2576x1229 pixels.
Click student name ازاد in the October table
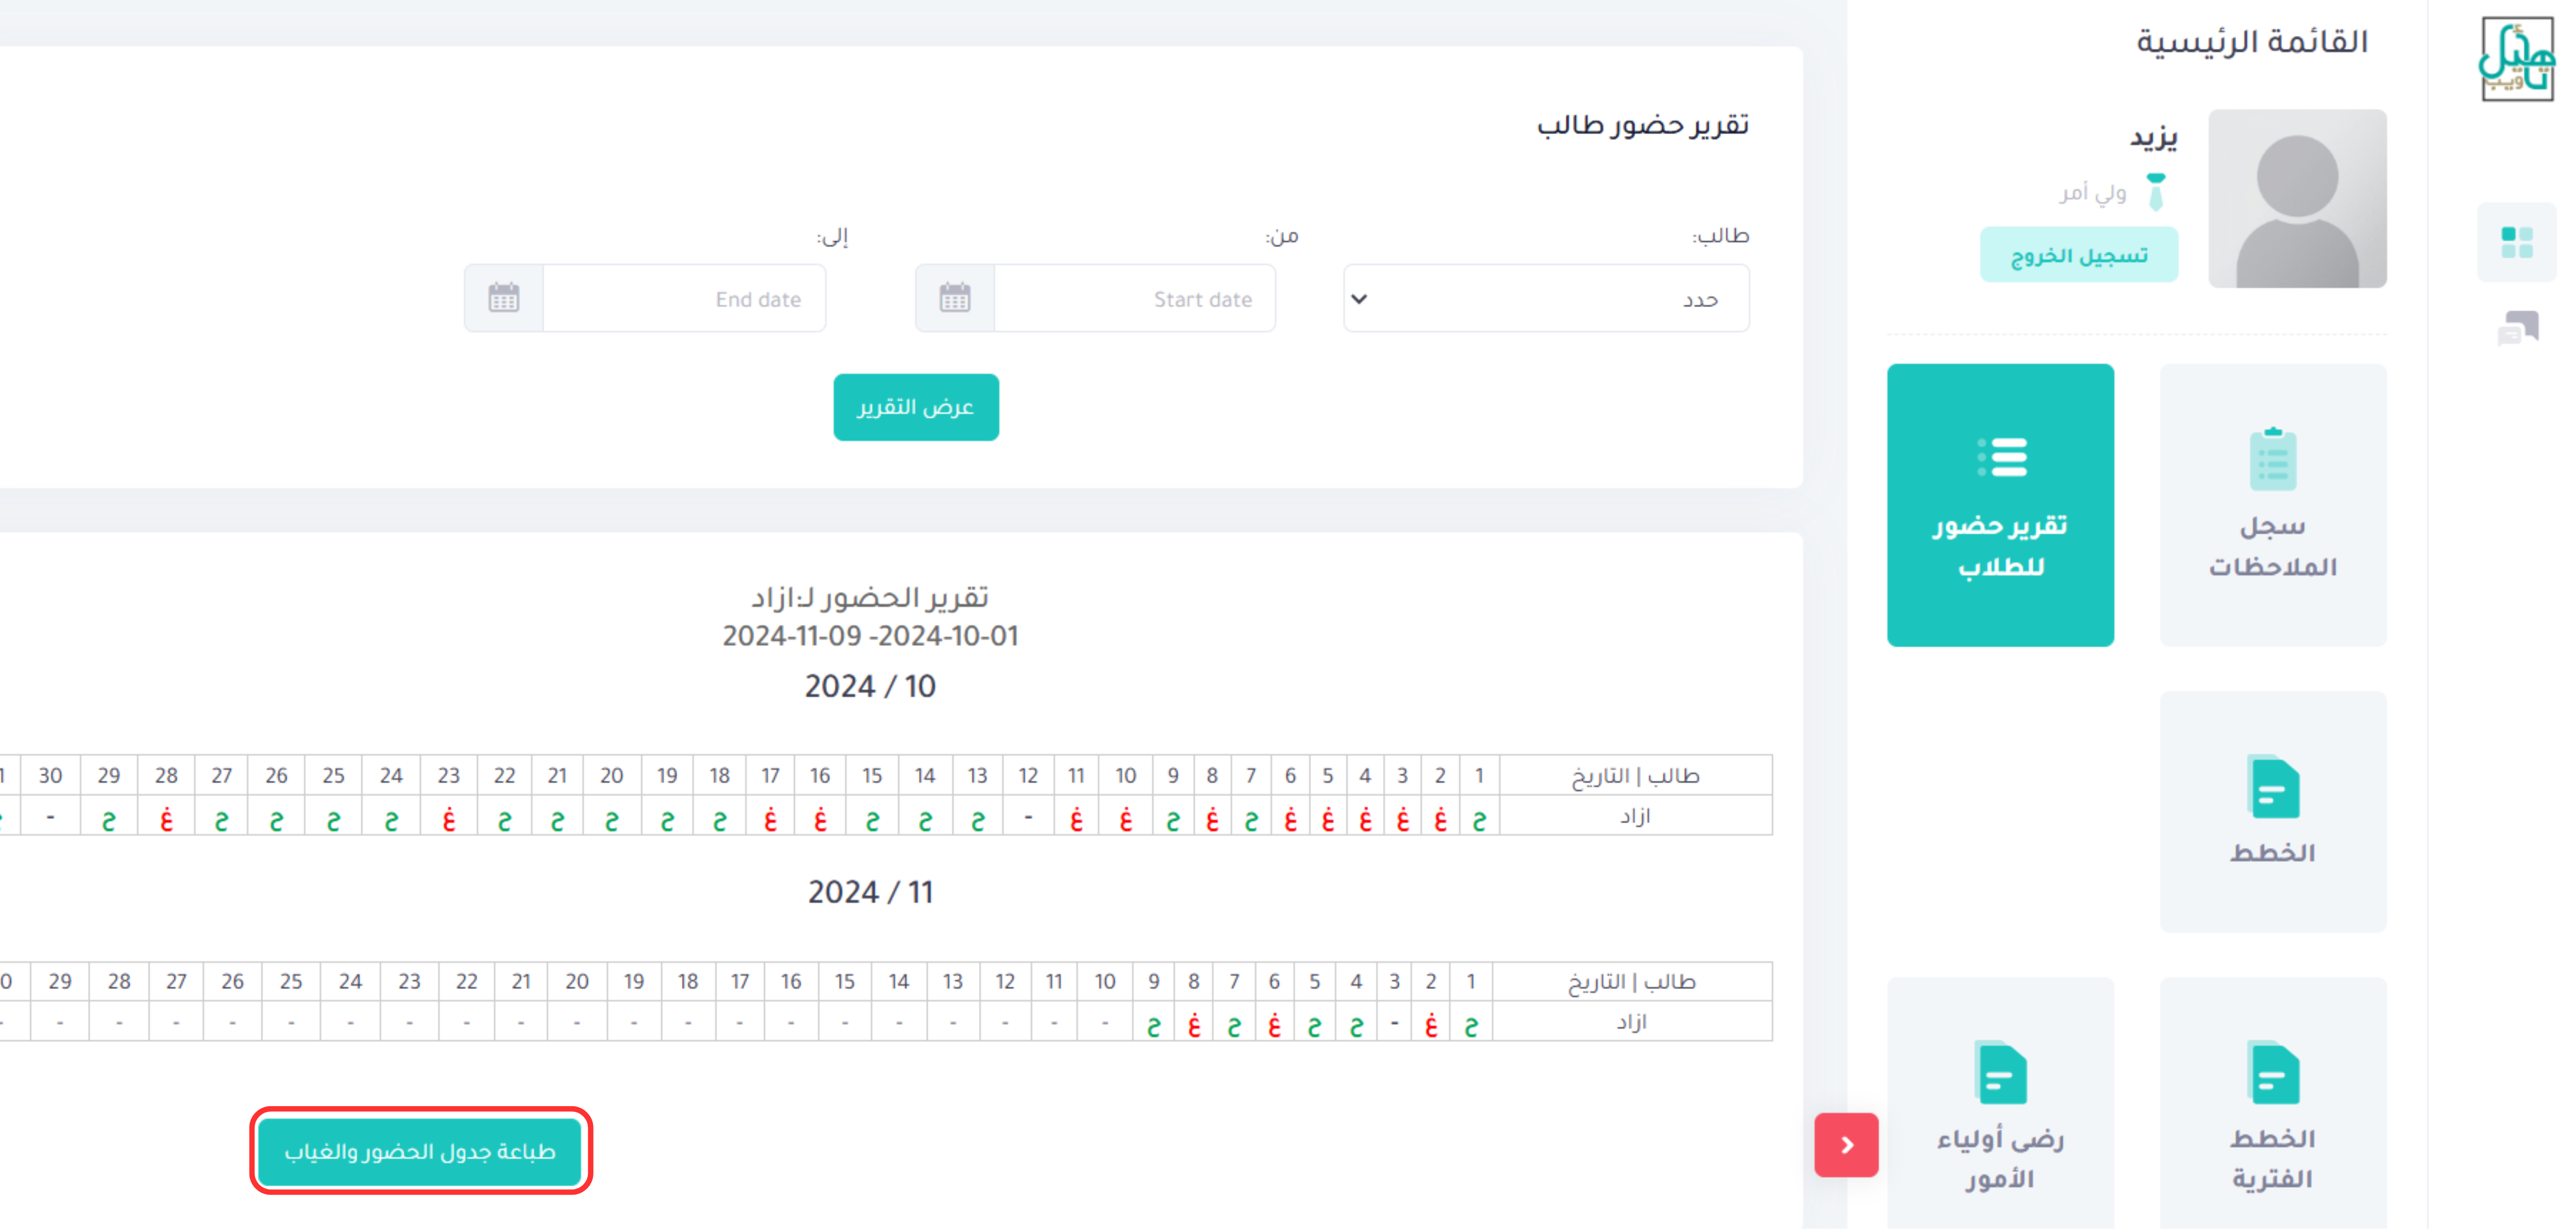click(x=1635, y=816)
